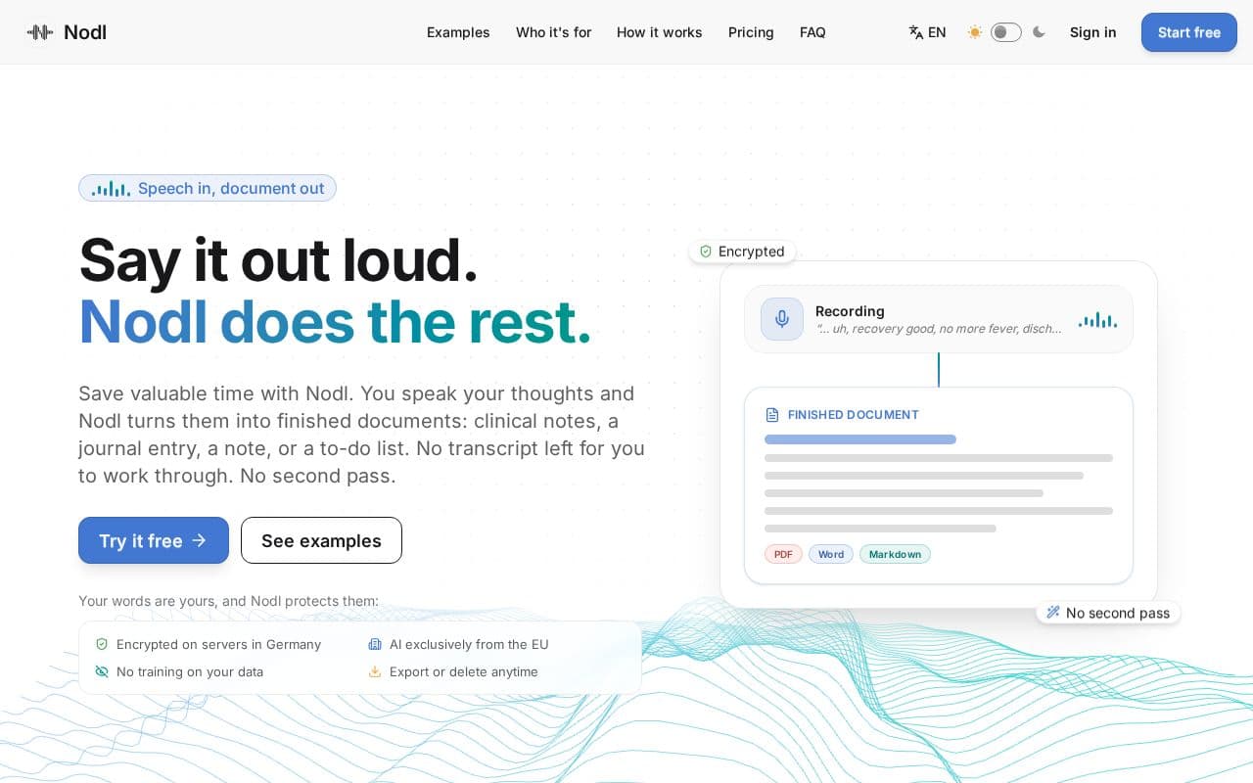Click the See examples button
Screen dimensions: 1253x783
coord(321,540)
